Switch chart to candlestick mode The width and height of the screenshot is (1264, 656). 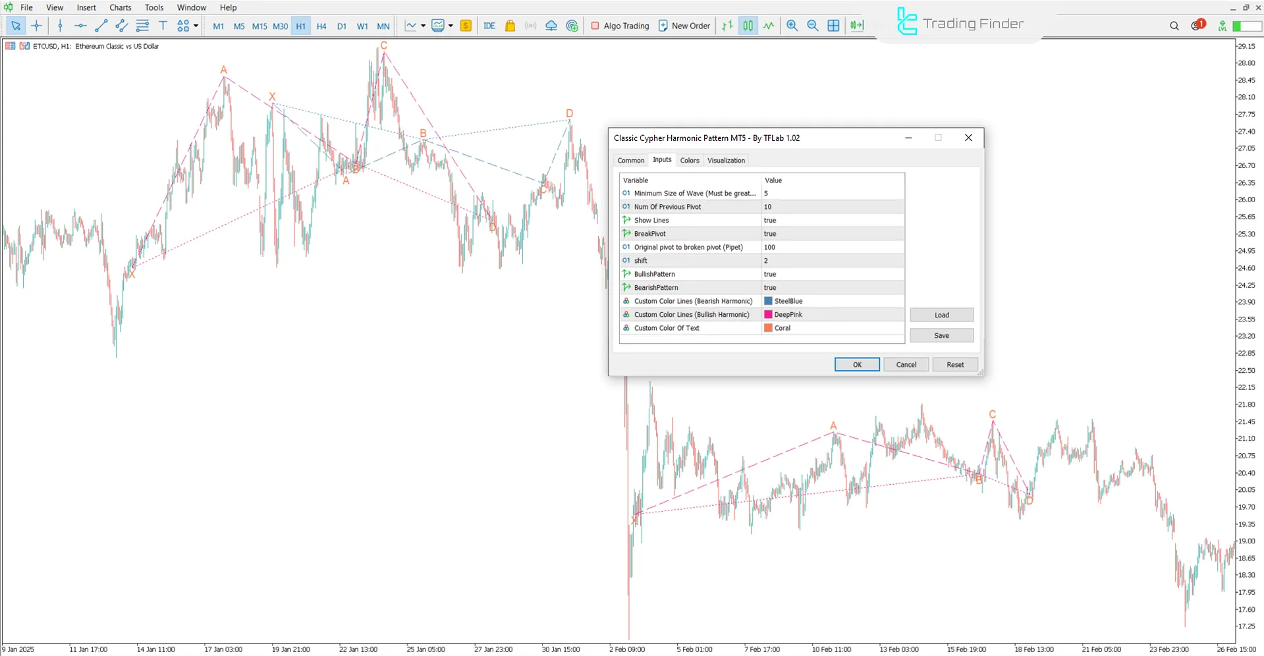click(748, 26)
